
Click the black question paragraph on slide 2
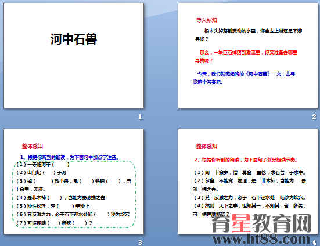tap(249, 35)
